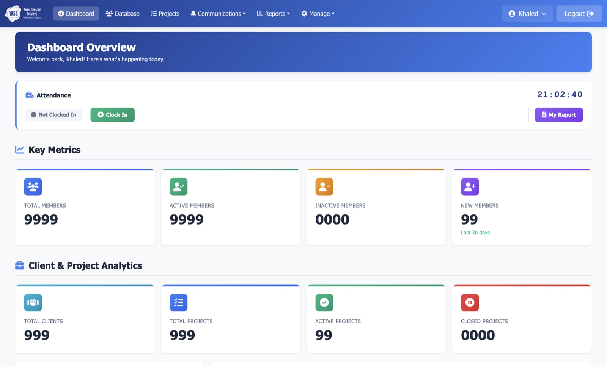This screenshot has height=367, width=607.
Task: Click the Total Clients handshake icon
Action: 33,303
